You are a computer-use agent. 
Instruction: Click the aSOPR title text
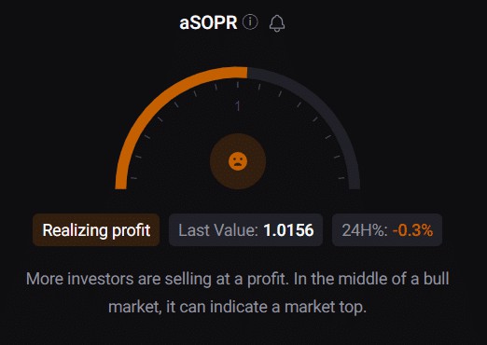point(208,22)
